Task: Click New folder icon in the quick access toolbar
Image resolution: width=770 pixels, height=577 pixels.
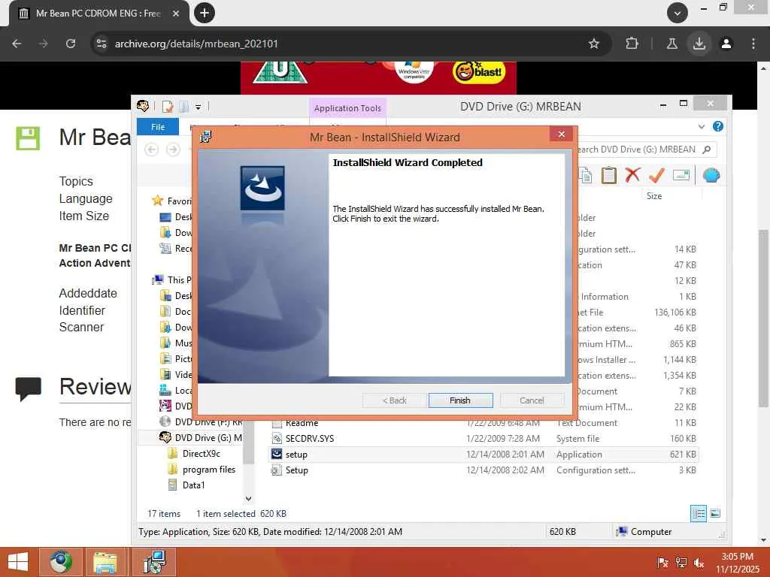Action: (x=183, y=107)
